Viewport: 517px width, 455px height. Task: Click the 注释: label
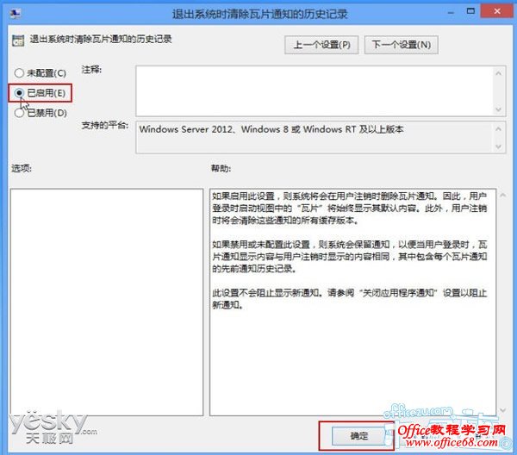(x=91, y=70)
